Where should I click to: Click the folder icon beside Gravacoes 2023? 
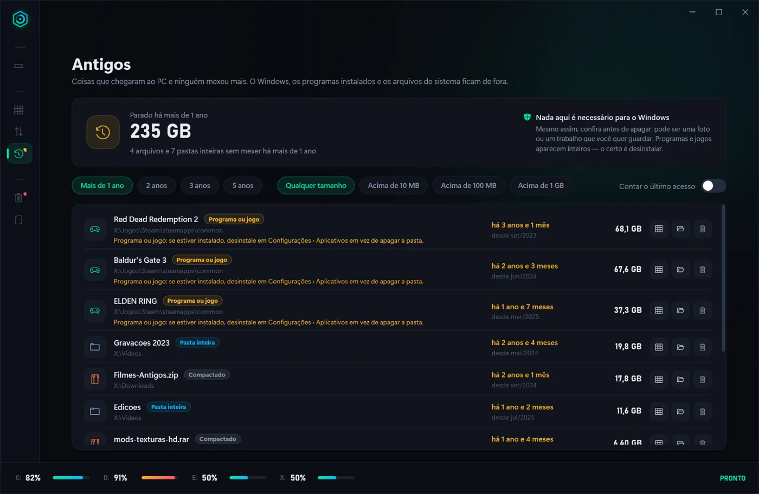tap(95, 347)
